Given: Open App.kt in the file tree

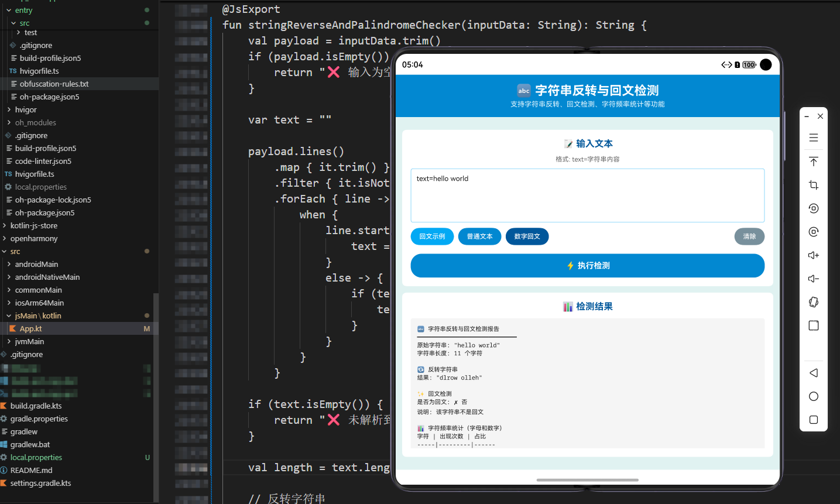Looking at the screenshot, I should click(30, 329).
